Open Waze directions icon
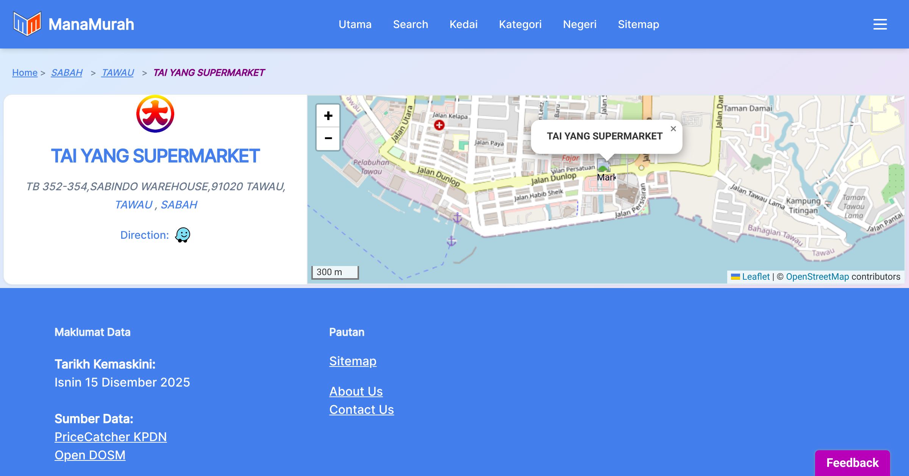The image size is (909, 476). click(183, 235)
